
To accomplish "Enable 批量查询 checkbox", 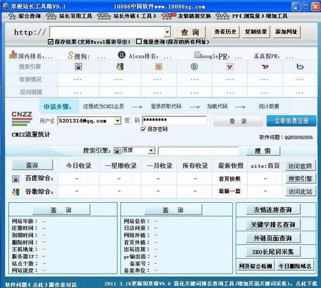I will point(139,42).
